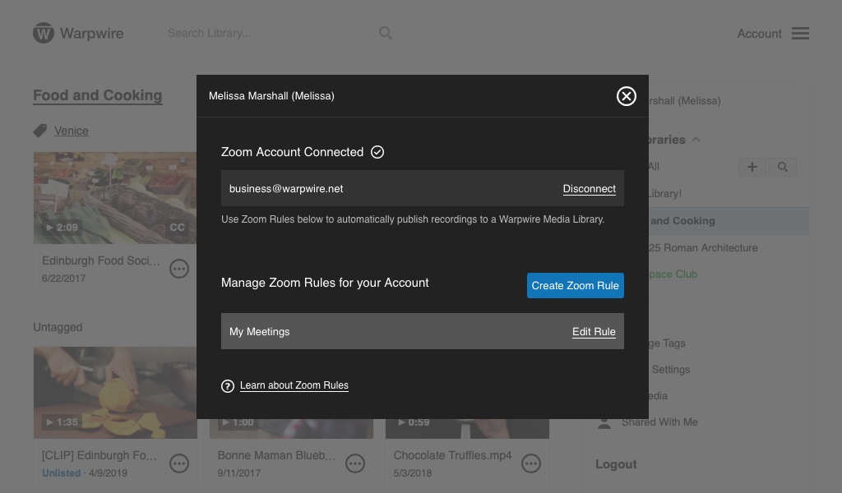Click the Create Zoom Rule button
The height and width of the screenshot is (493, 842).
(x=575, y=285)
